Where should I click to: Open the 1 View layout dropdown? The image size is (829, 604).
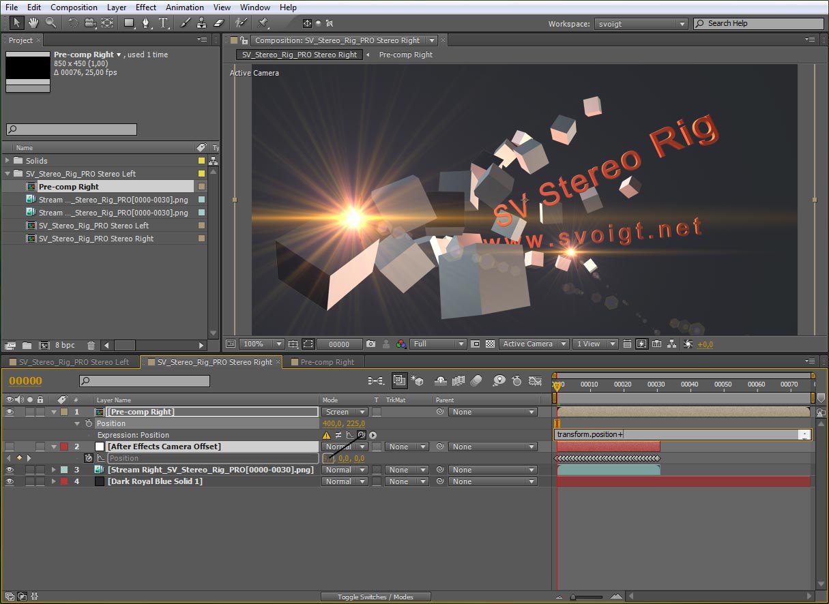596,344
